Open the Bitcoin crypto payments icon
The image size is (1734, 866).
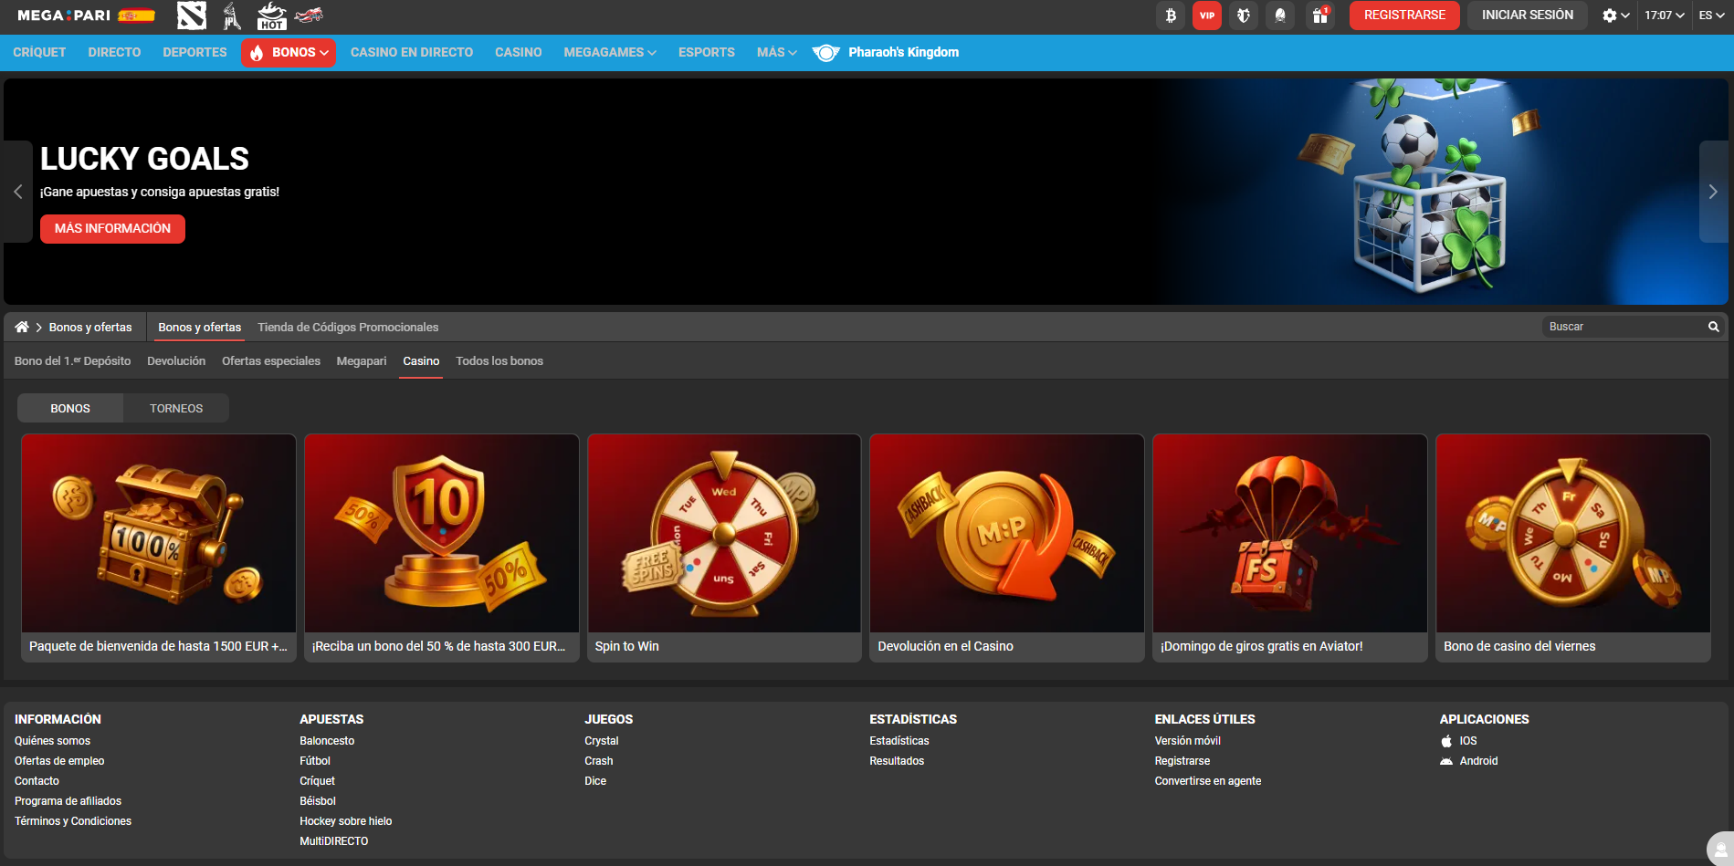tap(1171, 16)
